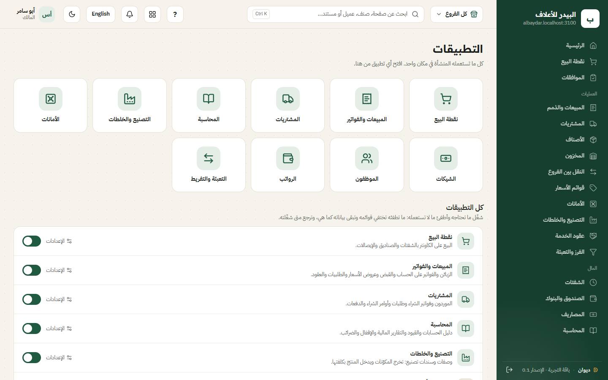This screenshot has width=608, height=380.
Task: Open الإعدادات for المبيعات والفواتير row
Action: pos(59,270)
